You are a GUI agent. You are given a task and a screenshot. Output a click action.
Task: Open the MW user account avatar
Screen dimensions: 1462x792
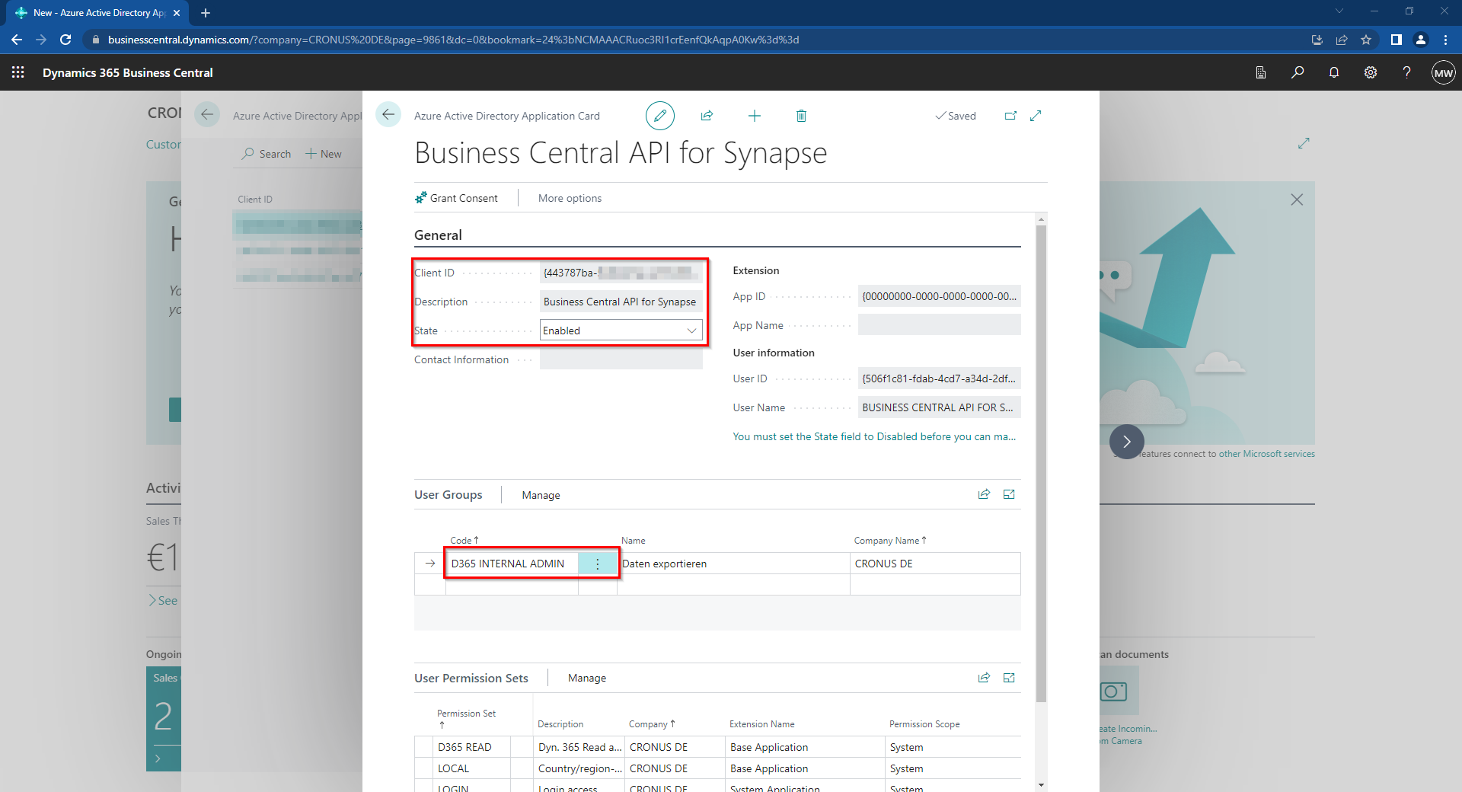(x=1443, y=73)
